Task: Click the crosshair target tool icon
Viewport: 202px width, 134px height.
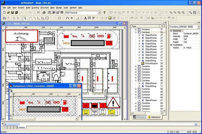Action: click(72, 18)
